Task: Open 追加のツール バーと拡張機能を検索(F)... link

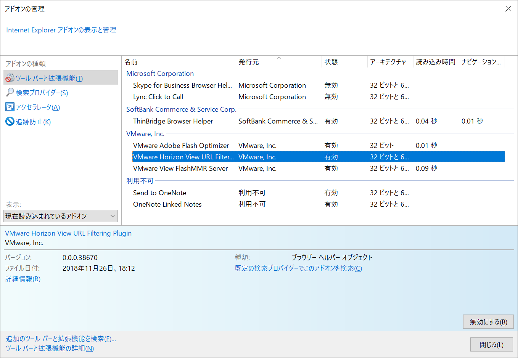Action: [x=61, y=339]
